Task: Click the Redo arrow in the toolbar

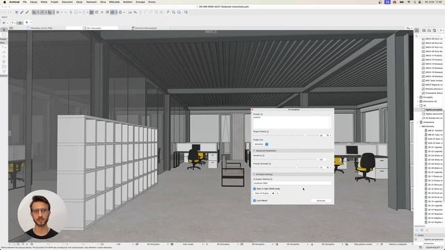Action: 9,12
